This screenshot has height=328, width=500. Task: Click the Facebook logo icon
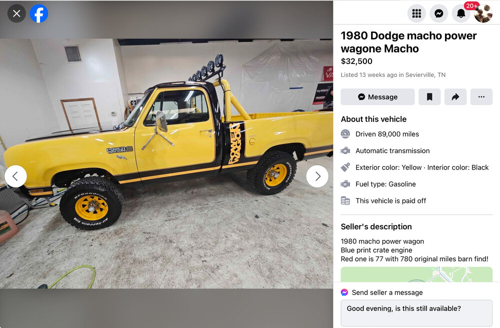coord(39,13)
